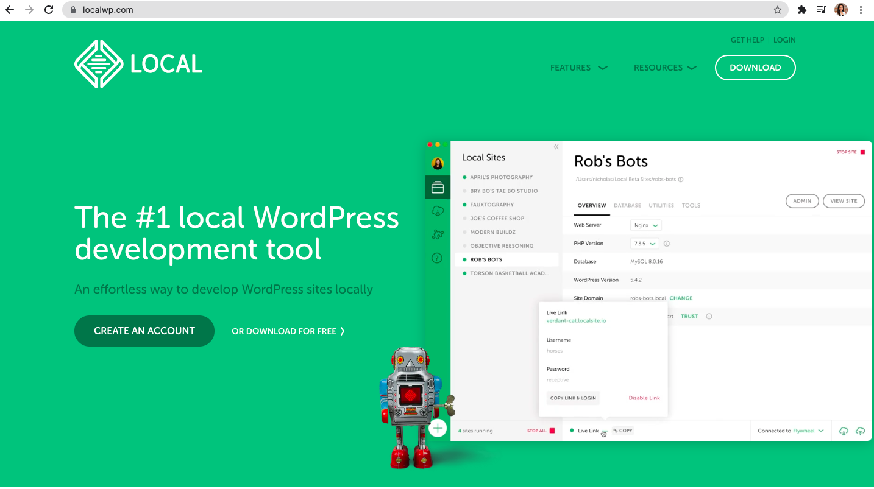The image size is (874, 489).
Task: Click the browser back arrow
Action: click(10, 10)
